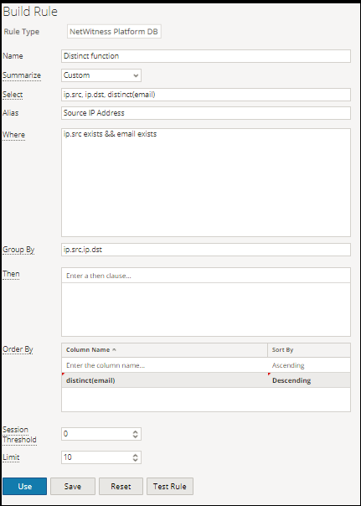Image resolution: width=361 pixels, height=506 pixels.
Task: Click the Alias label
Action: (11, 113)
